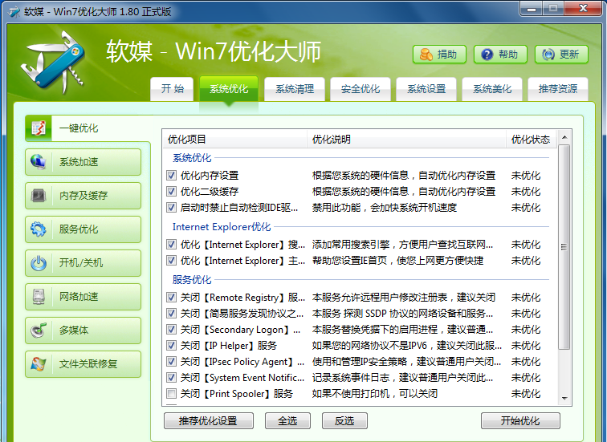The image size is (607, 442).
Task: Click the list scrollbar up arrow
Action: [564, 137]
